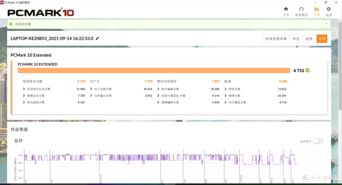The image size is (342, 185).
Task: Click the vertical scrollbar on the right
Action: tap(340, 66)
